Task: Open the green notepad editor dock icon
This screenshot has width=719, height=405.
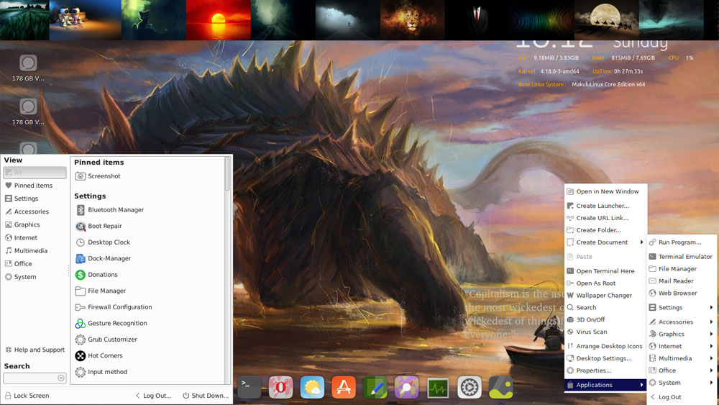Action: [x=375, y=387]
